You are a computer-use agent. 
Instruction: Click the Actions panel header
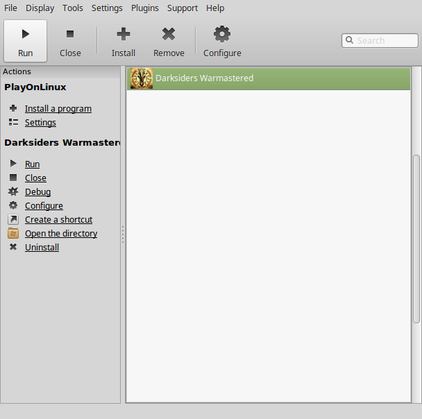(x=60, y=72)
